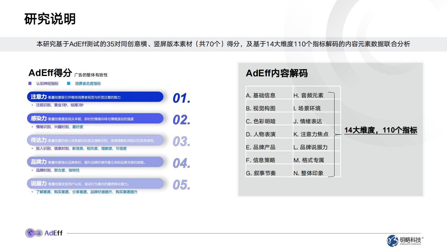Click the 消费者态度指标 legend label
The image size is (447, 251).
pyautogui.click(x=88, y=84)
